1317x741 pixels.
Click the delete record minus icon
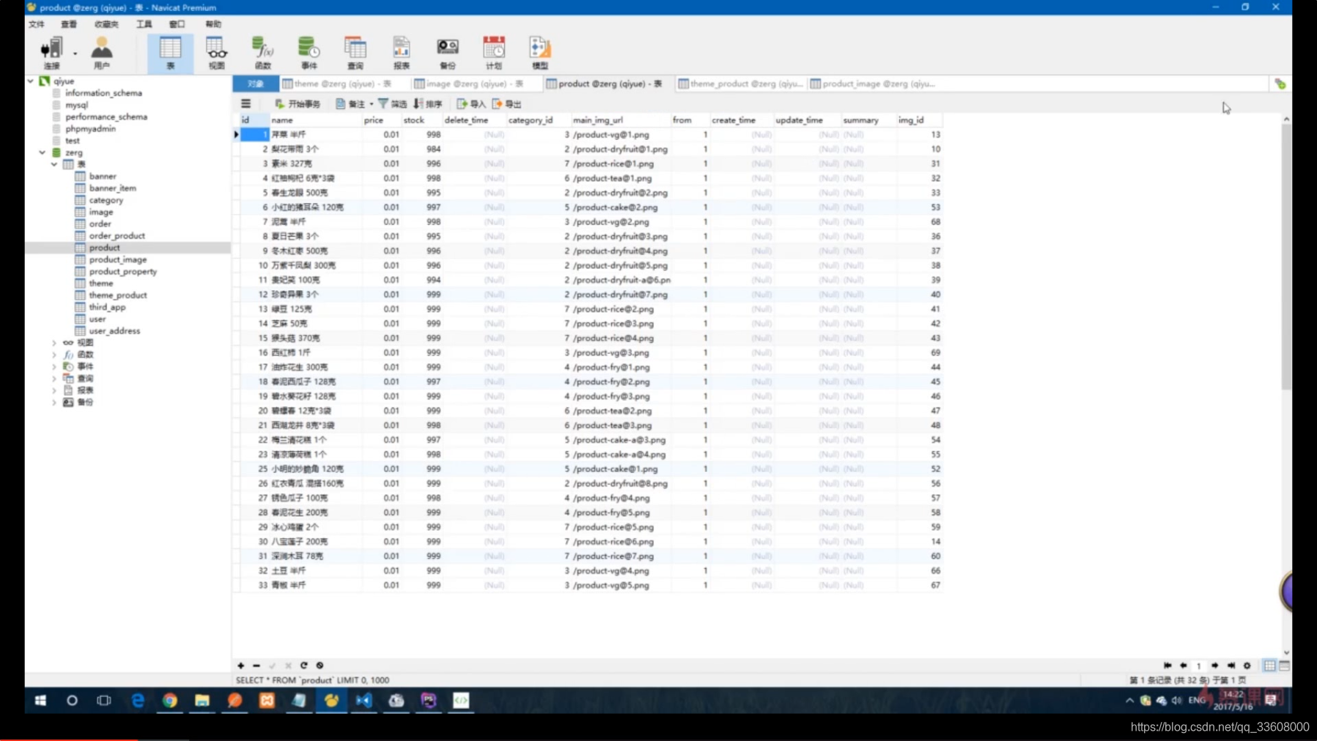[x=257, y=666]
